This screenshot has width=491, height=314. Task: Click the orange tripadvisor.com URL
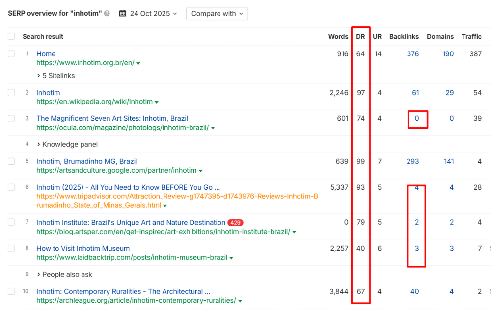click(x=177, y=201)
